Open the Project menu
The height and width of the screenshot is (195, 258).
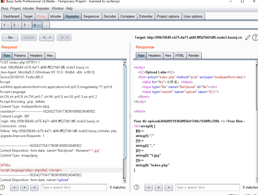pos(15,9)
